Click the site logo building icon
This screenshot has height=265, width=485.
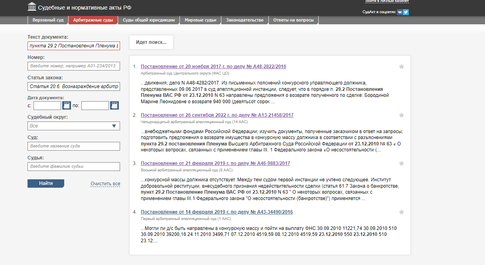click(x=32, y=7)
